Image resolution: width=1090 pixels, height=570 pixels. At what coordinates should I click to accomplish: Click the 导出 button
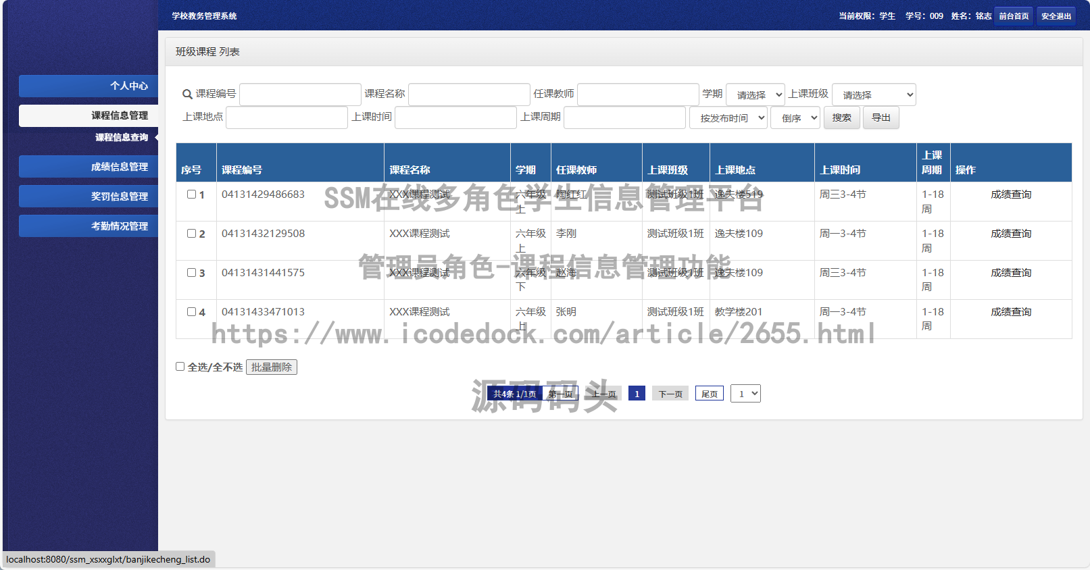click(881, 118)
